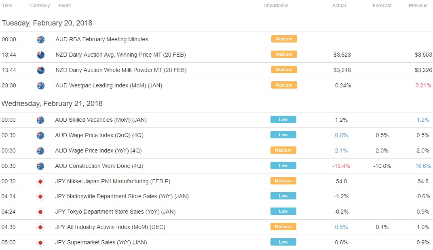The height and width of the screenshot is (250, 433).
Task: Click Japan flag icon for Nikkei PMI Manufacturing
Action: (x=40, y=182)
